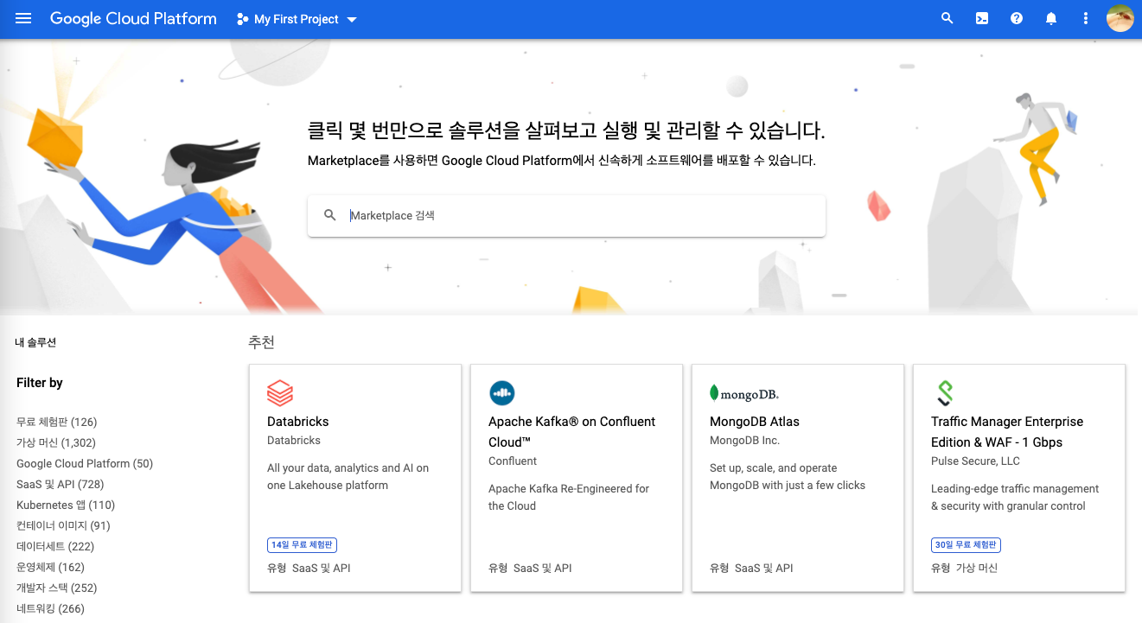Click 유형 SaaS 및 API on MongoDB Atlas card
Viewport: 1142px width, 623px height.
751,569
